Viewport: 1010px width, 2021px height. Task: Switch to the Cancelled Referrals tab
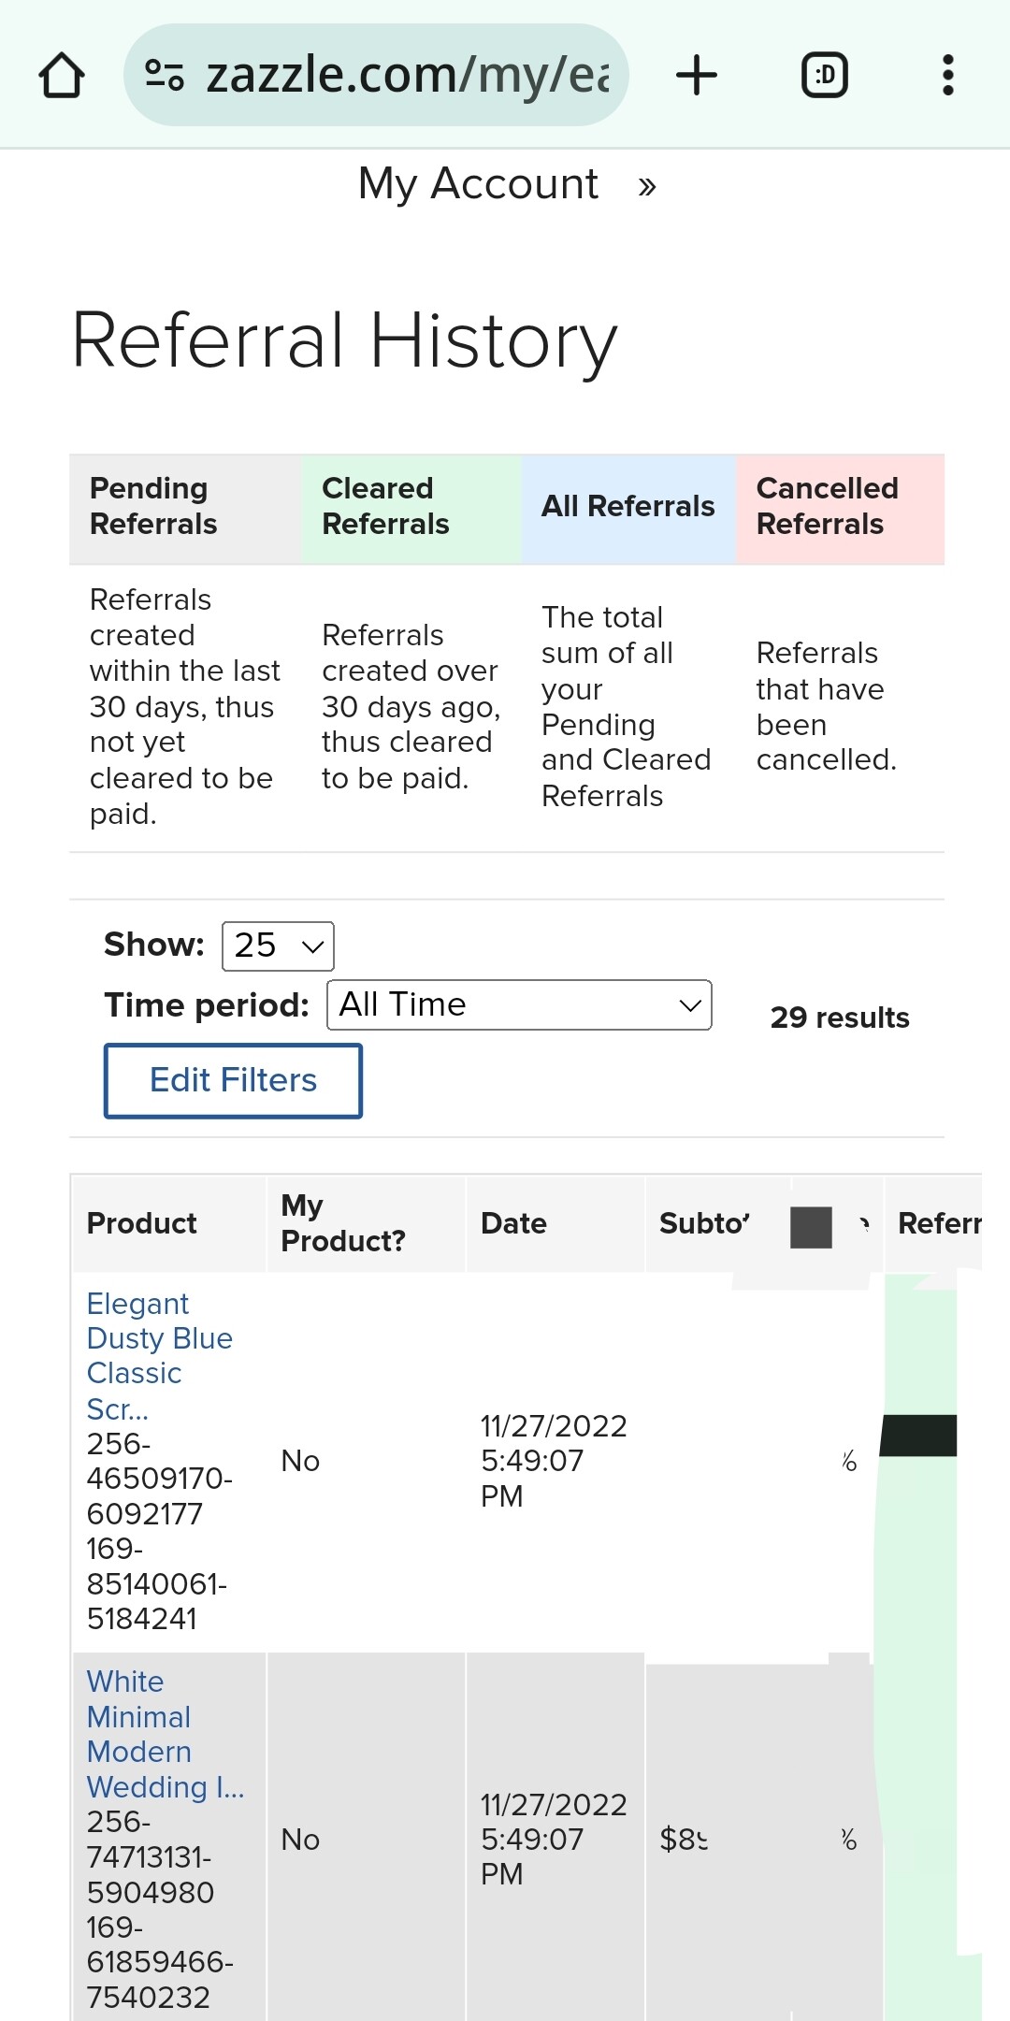pos(840,507)
